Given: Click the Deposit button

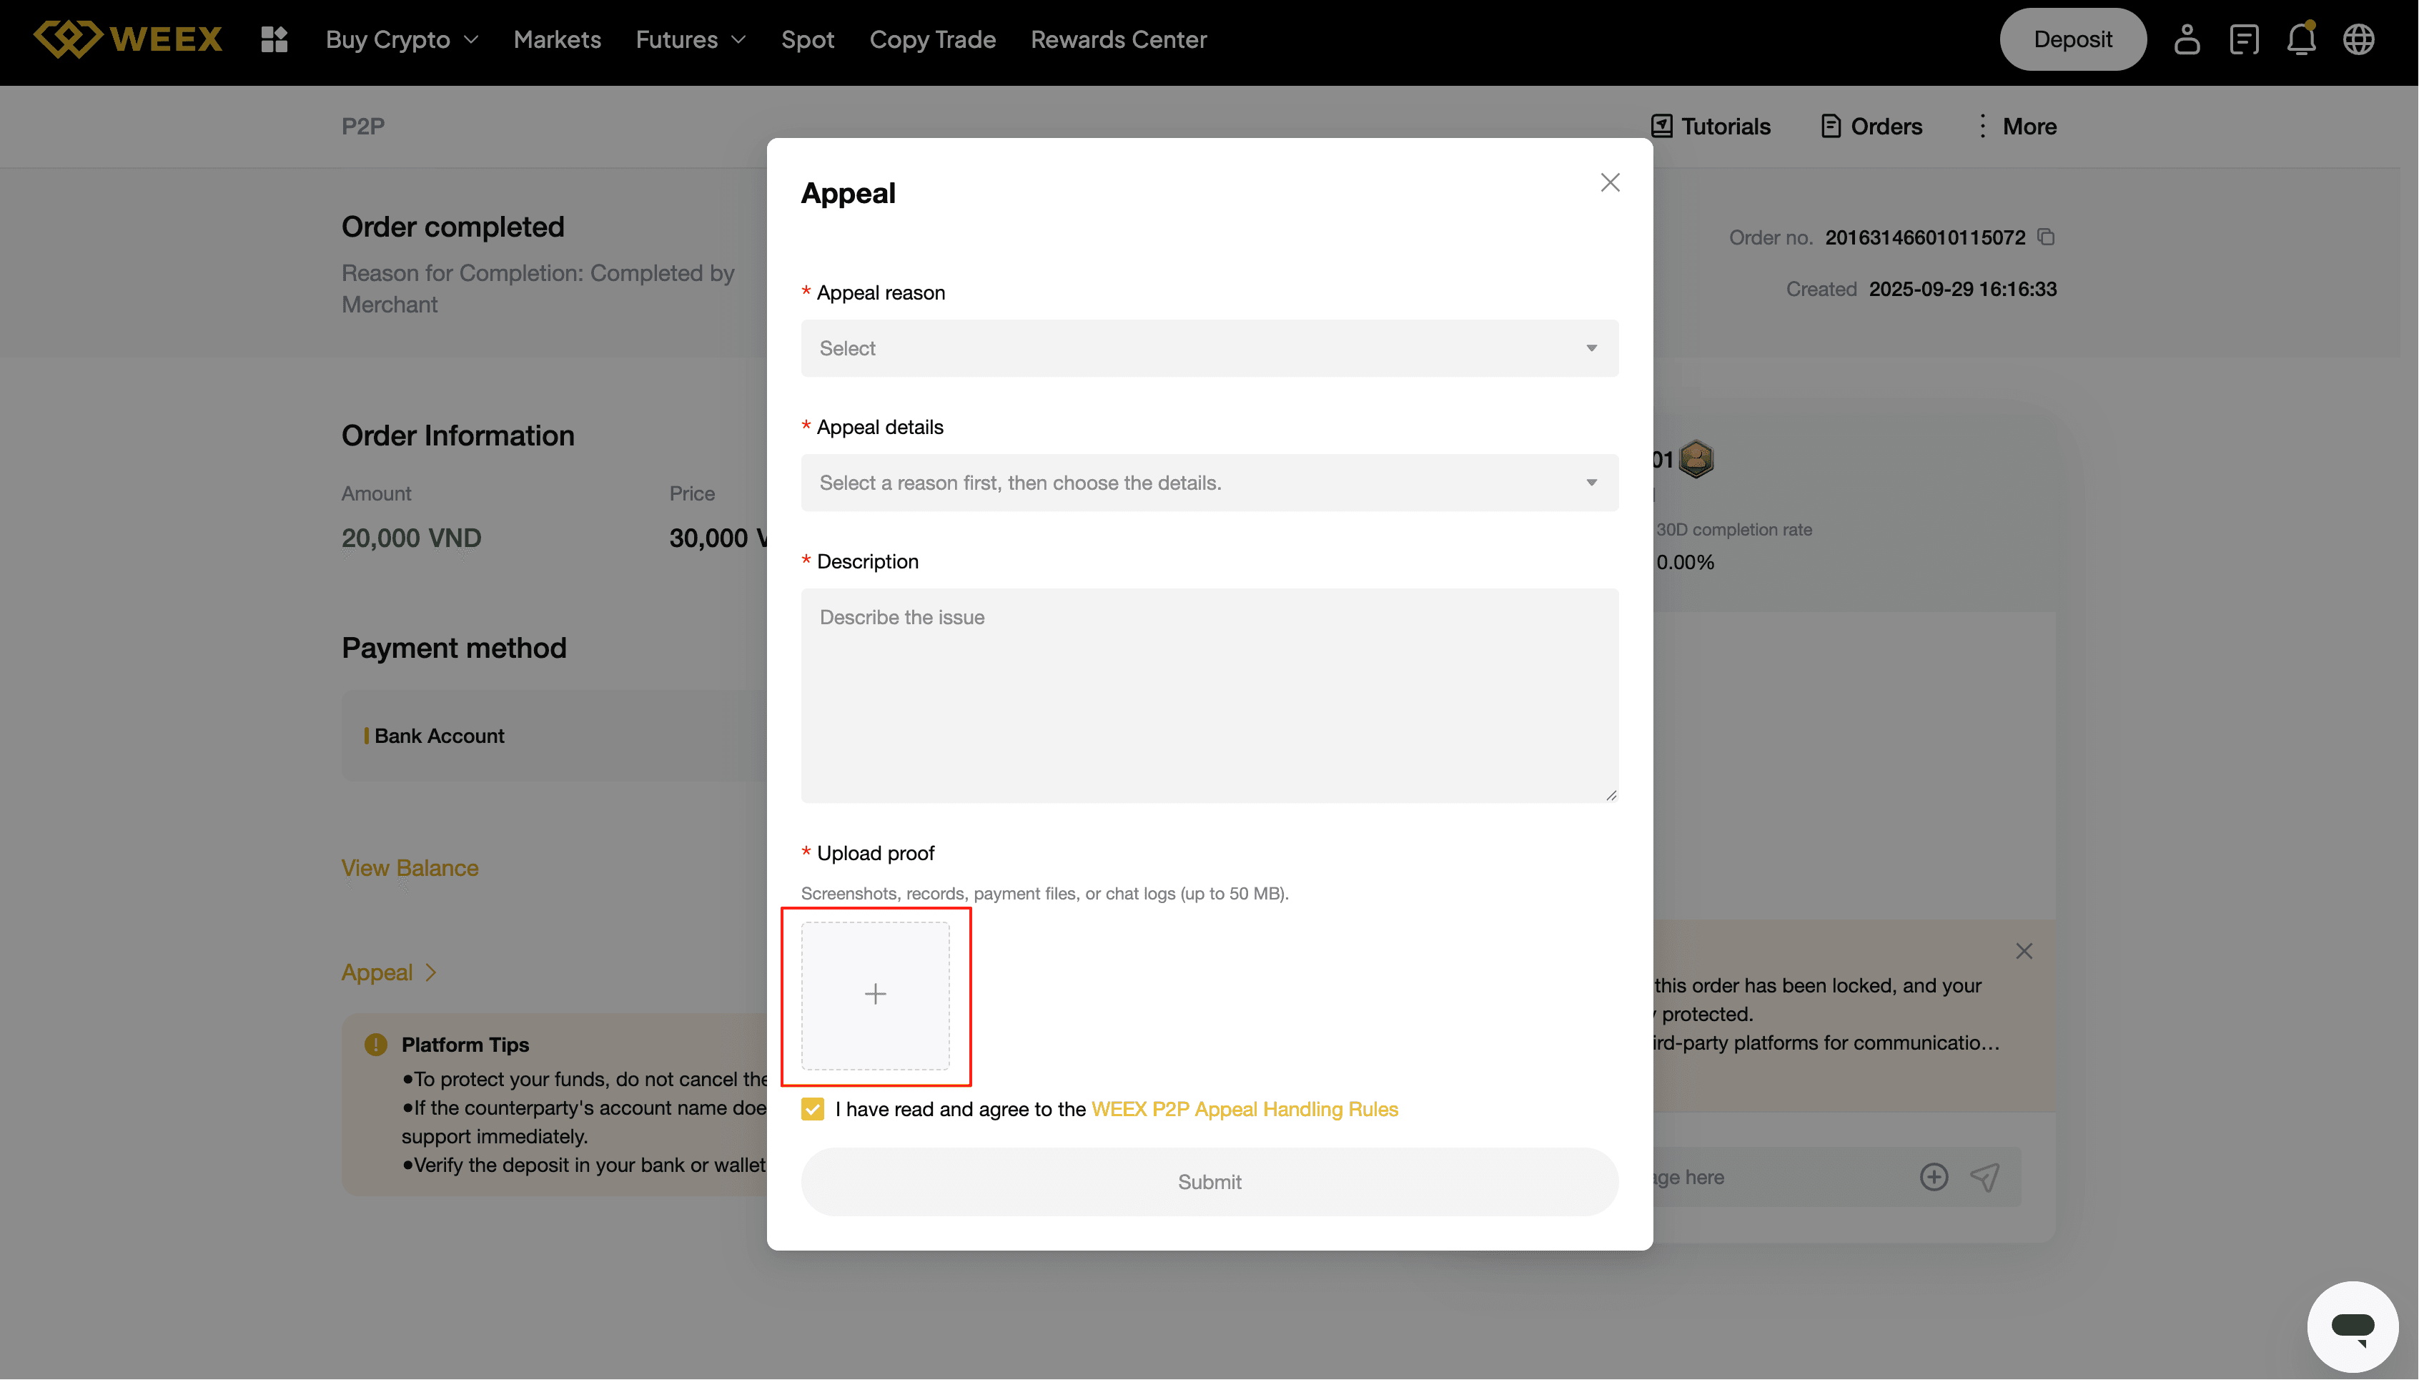Looking at the screenshot, I should point(2072,39).
